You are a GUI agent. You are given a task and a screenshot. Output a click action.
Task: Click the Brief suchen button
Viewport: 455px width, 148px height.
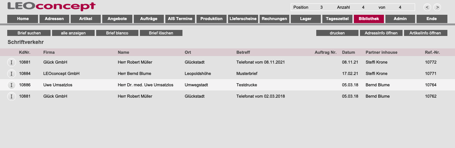(29, 33)
